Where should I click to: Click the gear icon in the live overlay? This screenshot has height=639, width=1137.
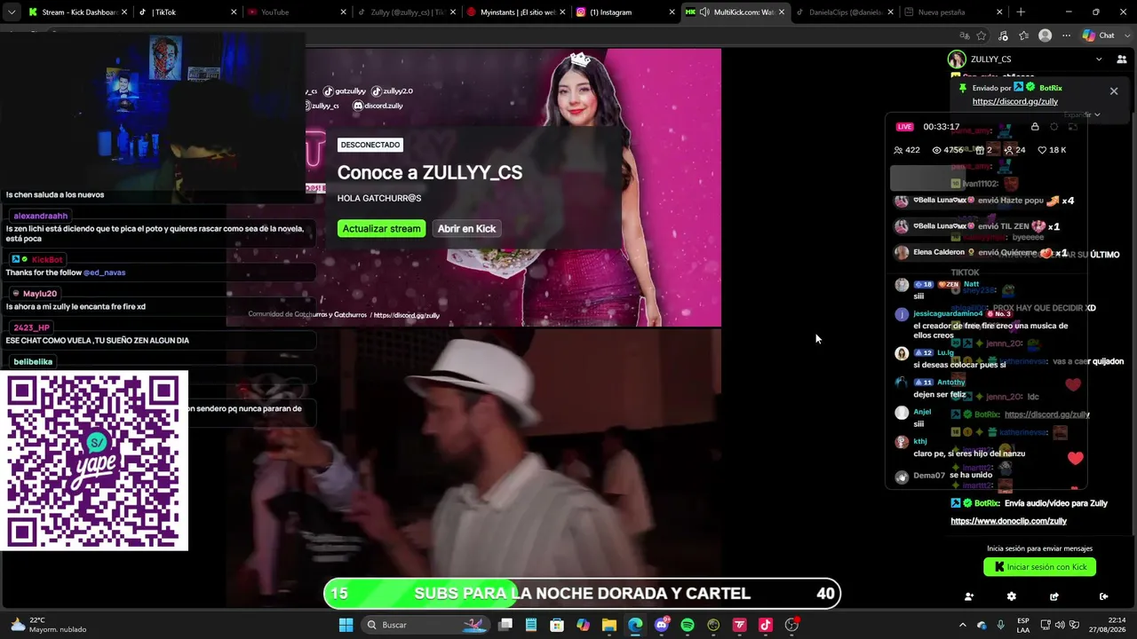[1054, 127]
